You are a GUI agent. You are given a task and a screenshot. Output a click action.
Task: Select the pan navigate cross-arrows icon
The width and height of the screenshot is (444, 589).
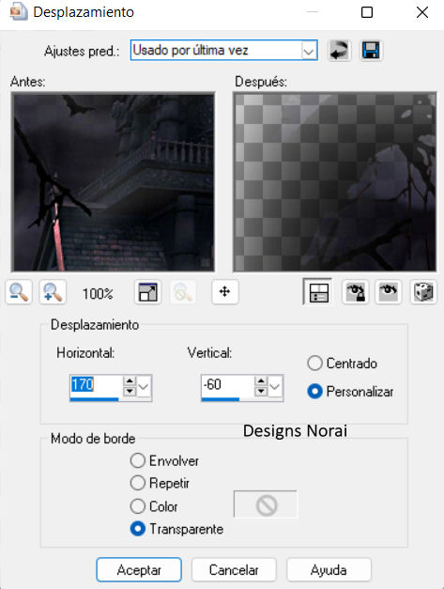tap(224, 292)
